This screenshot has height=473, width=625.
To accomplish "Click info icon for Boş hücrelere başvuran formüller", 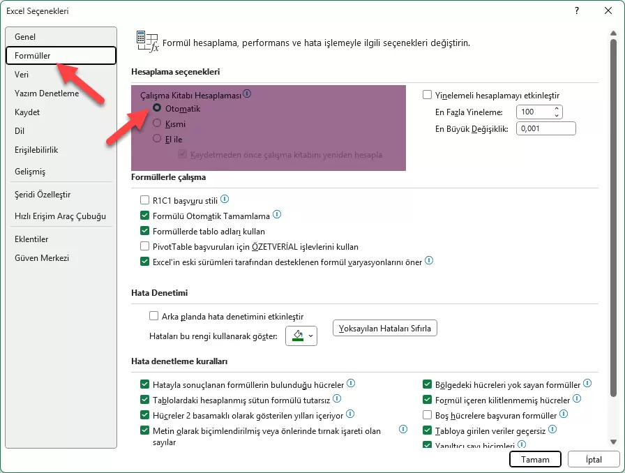I will click(x=564, y=414).
